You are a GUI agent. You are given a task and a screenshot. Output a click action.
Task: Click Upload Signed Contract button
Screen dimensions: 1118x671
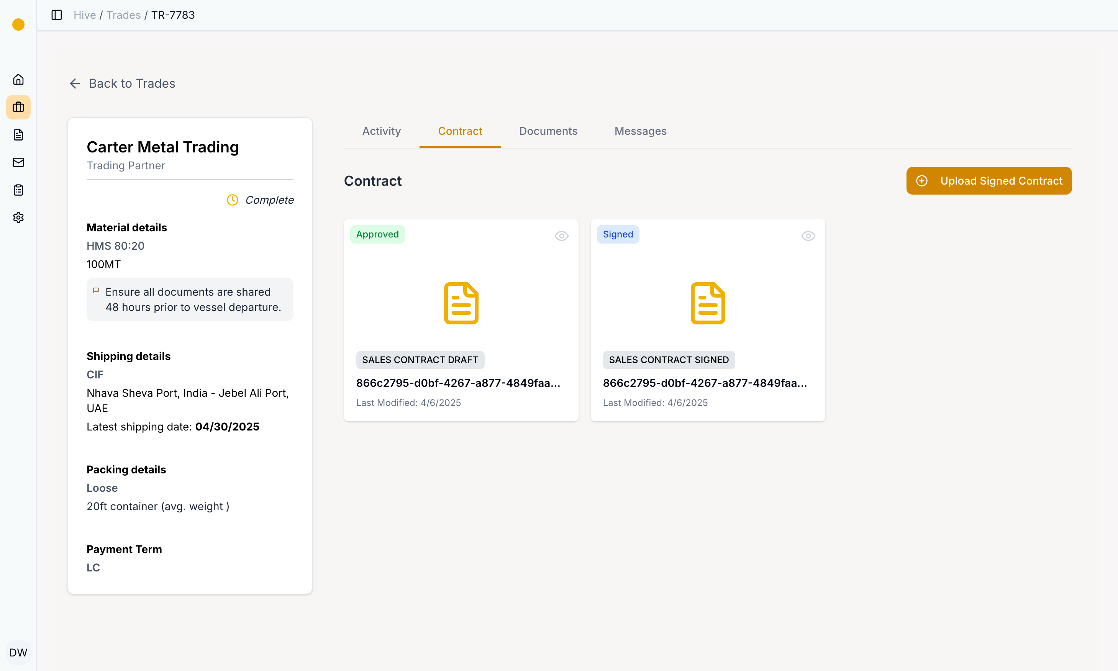click(x=988, y=181)
